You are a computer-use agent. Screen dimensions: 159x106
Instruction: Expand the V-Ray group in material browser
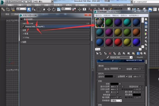pyautogui.click(x=24, y=38)
